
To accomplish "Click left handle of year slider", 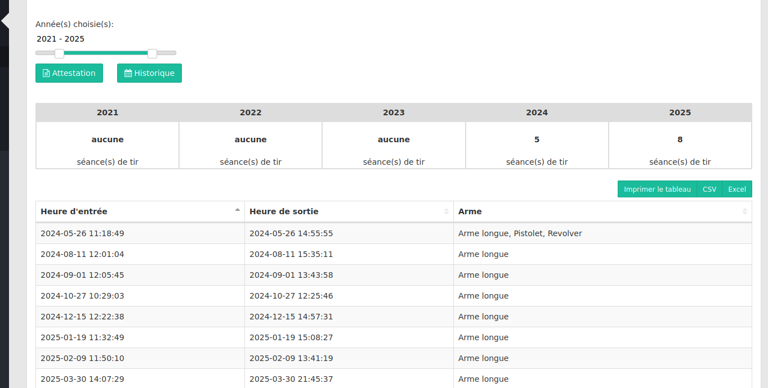I will point(59,53).
